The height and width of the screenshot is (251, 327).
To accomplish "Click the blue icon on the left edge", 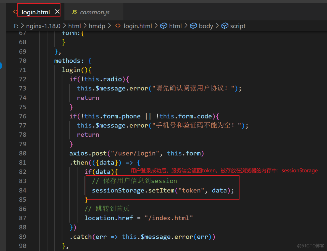I will pos(1,66).
